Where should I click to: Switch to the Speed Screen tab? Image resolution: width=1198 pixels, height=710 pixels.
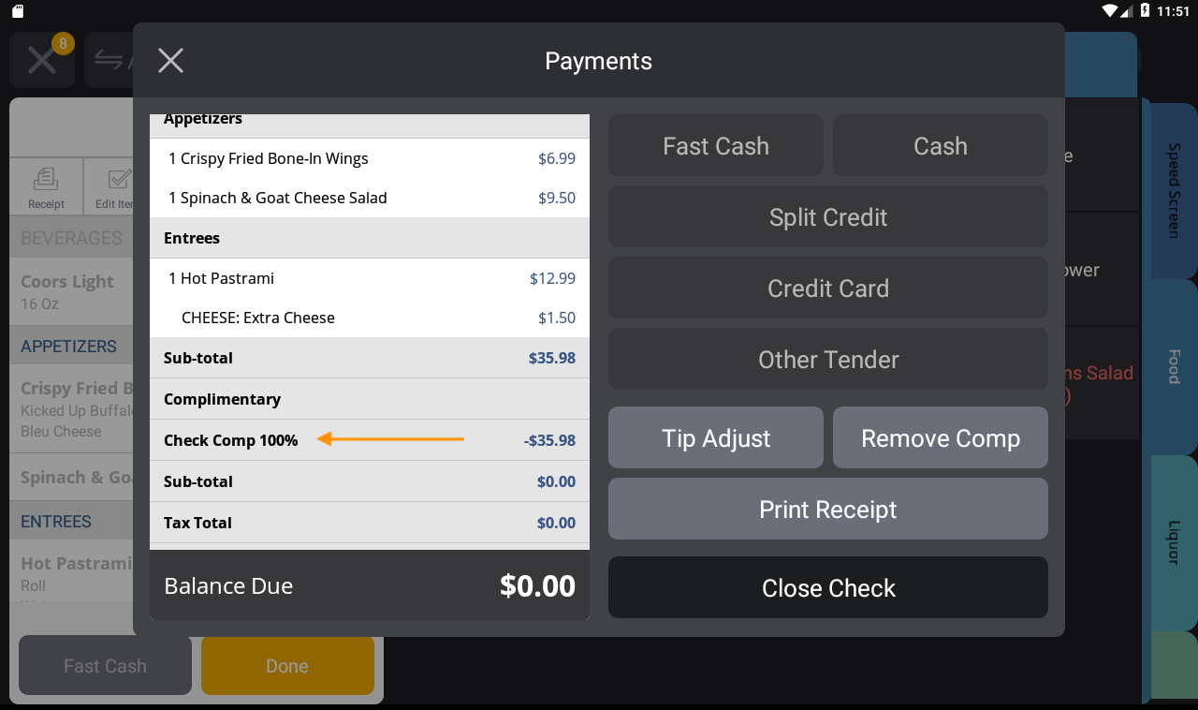[1173, 190]
